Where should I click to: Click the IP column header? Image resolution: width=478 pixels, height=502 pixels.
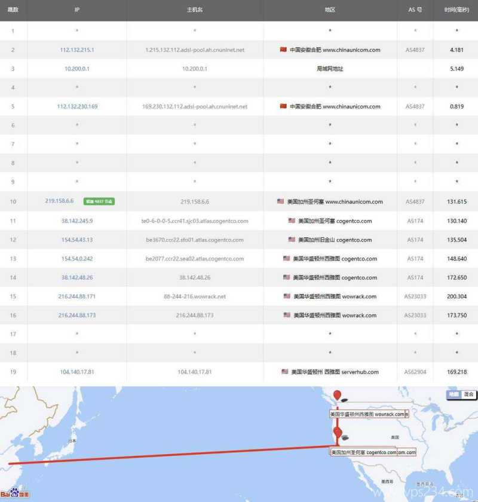[x=76, y=10]
